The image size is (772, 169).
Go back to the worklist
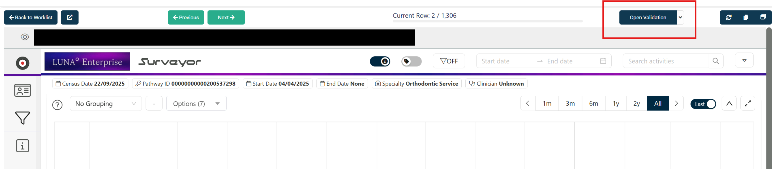click(x=31, y=17)
